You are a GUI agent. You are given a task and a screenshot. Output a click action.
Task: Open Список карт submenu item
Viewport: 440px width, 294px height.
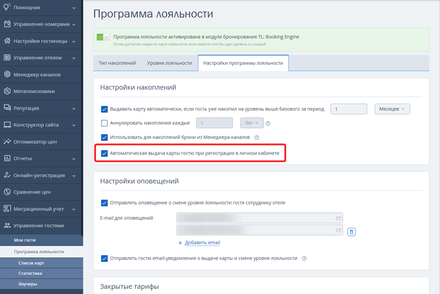[41, 263]
